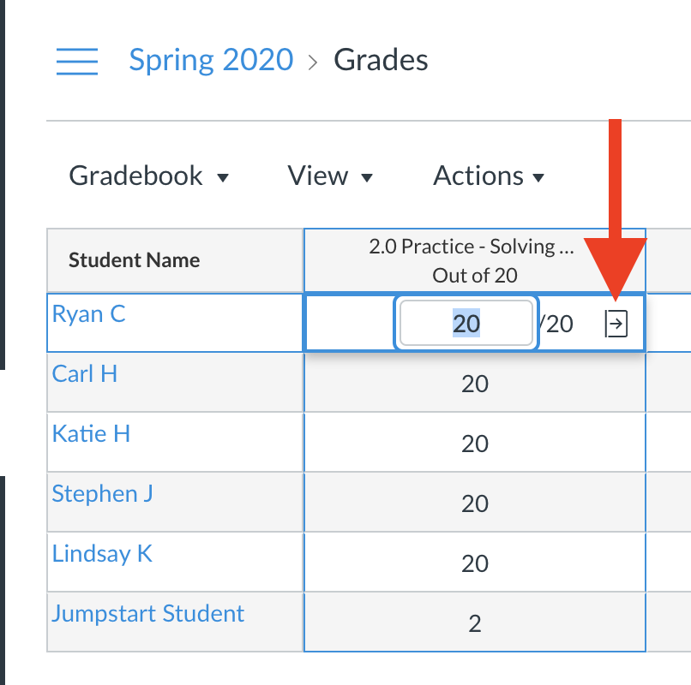Screen dimensions: 691x685
Task: Select the 2.0 Practice assignment column header
Action: (x=474, y=260)
